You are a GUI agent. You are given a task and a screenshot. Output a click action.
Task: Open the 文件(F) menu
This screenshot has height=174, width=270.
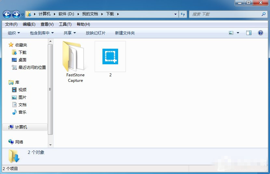coord(11,24)
